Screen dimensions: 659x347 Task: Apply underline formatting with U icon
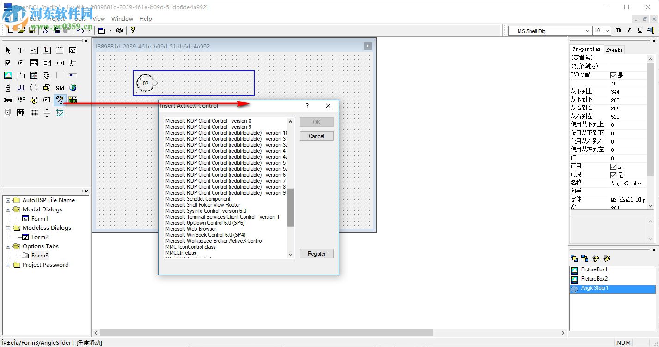coord(640,30)
